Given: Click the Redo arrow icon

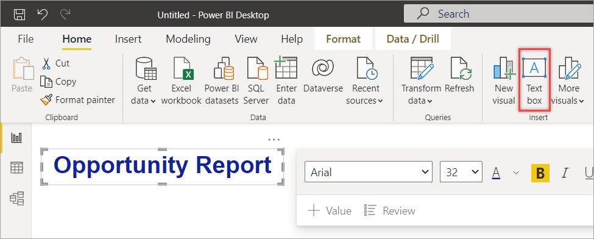Looking at the screenshot, I should pos(65,15).
